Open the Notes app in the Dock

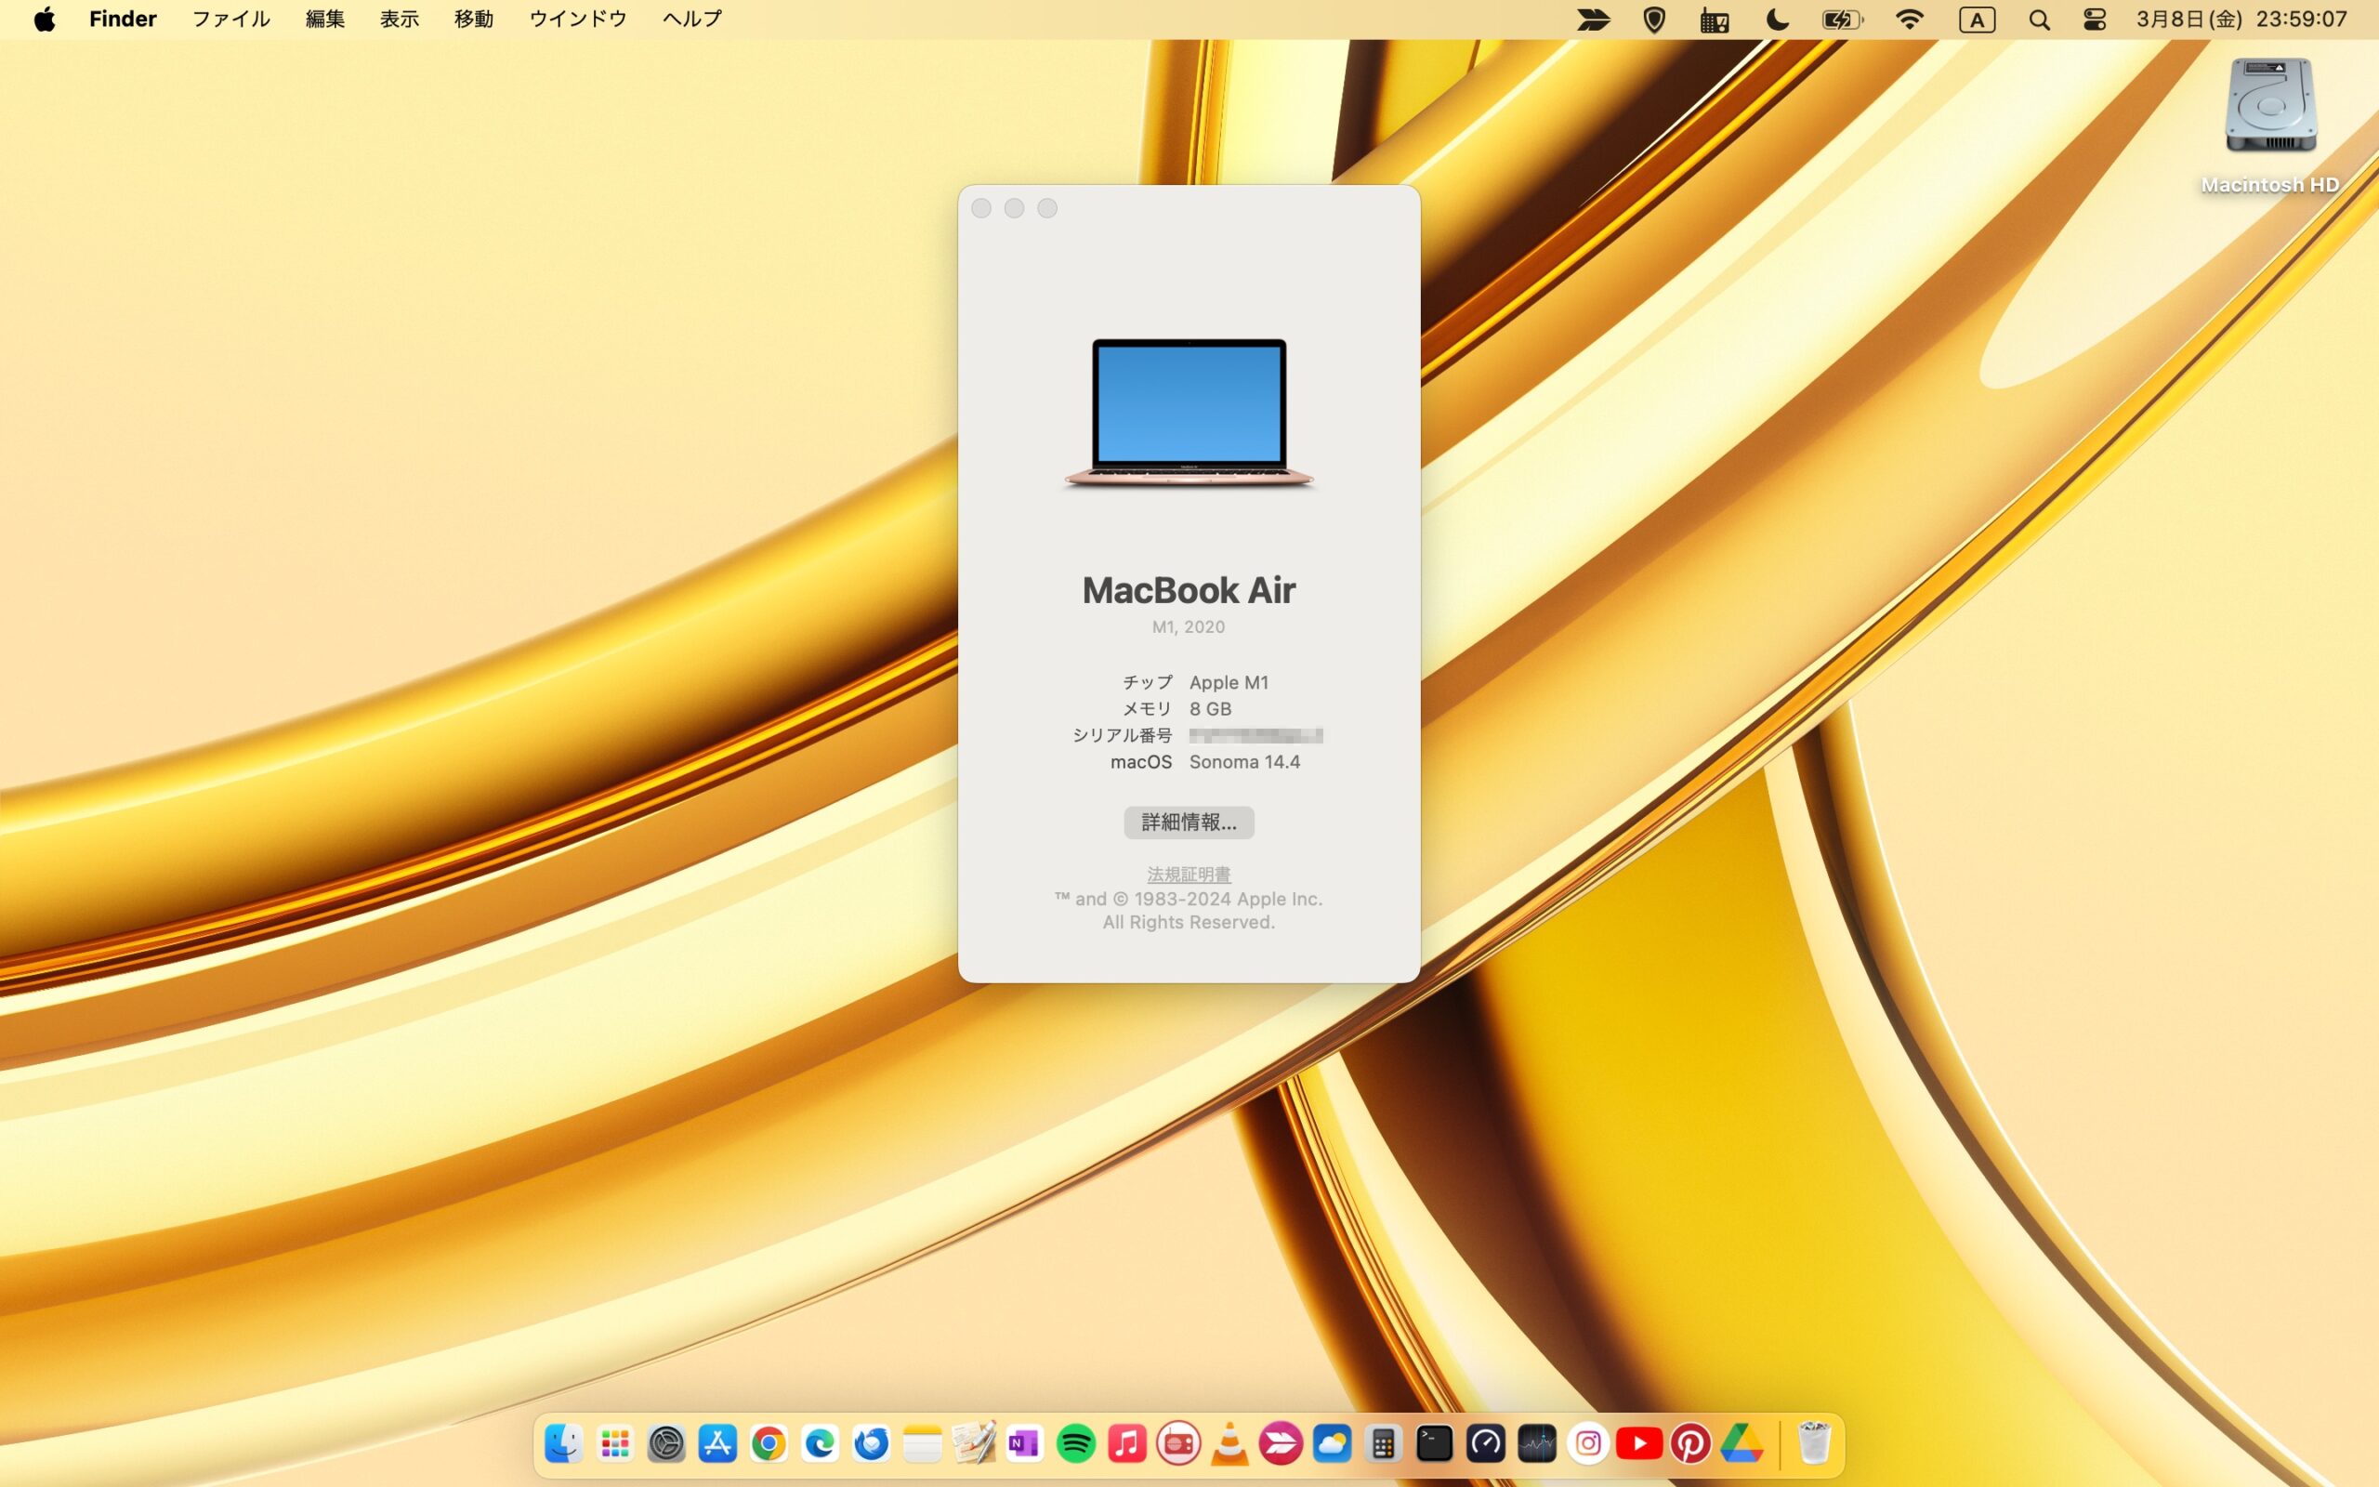pos(922,1443)
